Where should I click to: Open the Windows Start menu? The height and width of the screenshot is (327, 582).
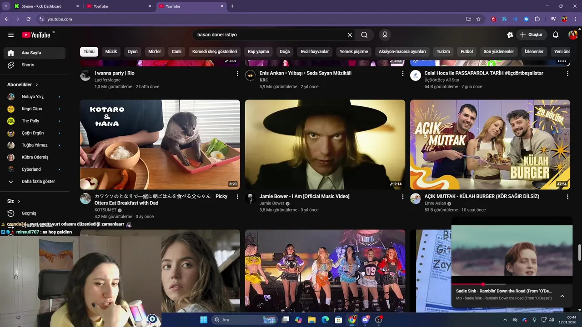click(204, 320)
